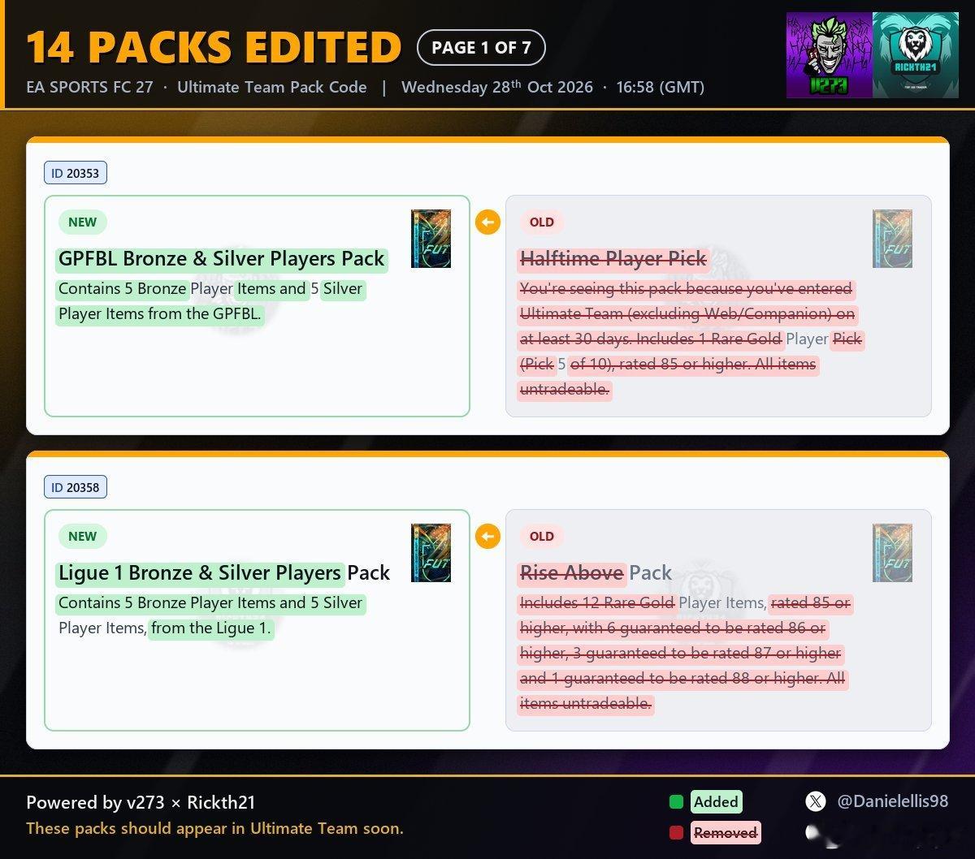Click the PAGE 1 OF 7 badge

pos(481,47)
